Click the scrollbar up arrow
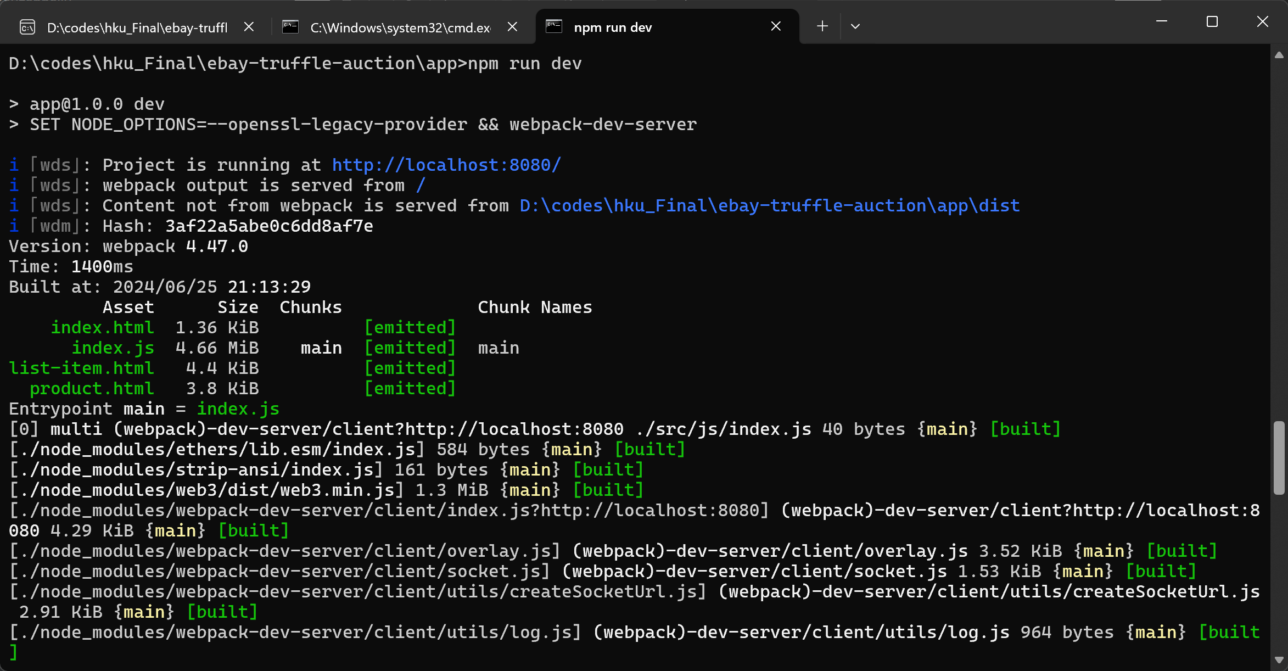The image size is (1288, 671). pyautogui.click(x=1279, y=55)
